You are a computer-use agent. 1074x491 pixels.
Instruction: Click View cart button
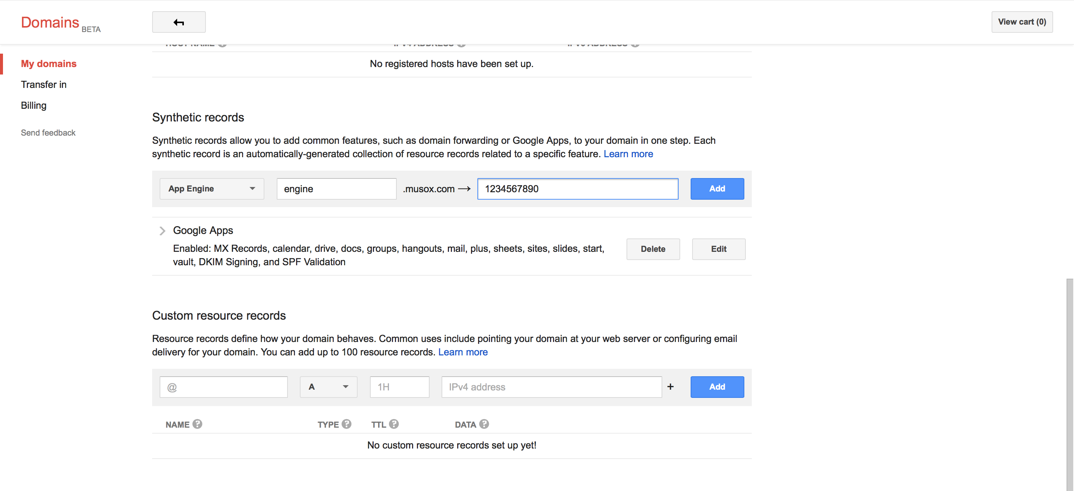click(x=1021, y=22)
